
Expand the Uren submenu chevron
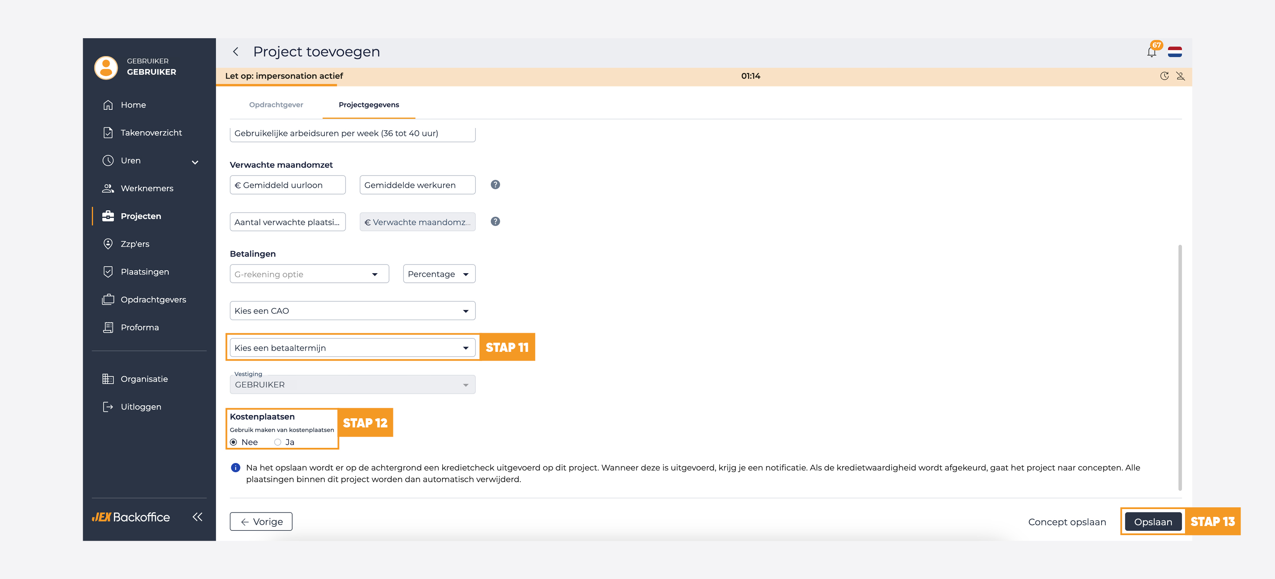[195, 162]
